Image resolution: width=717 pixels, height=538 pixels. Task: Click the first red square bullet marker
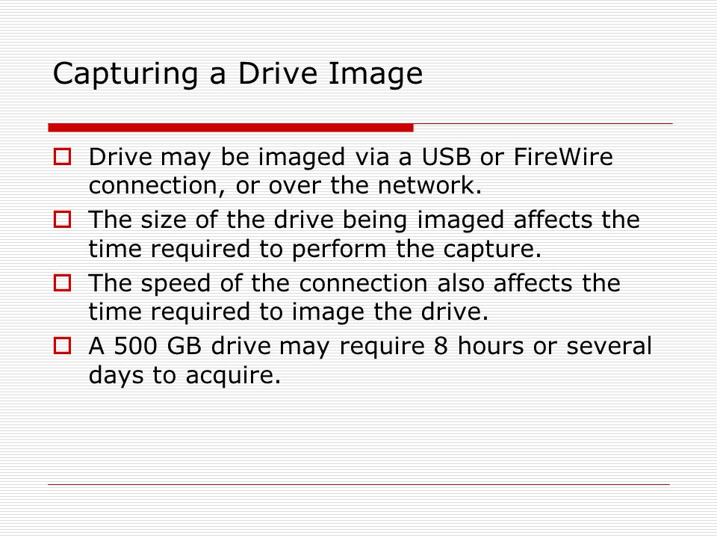point(63,156)
